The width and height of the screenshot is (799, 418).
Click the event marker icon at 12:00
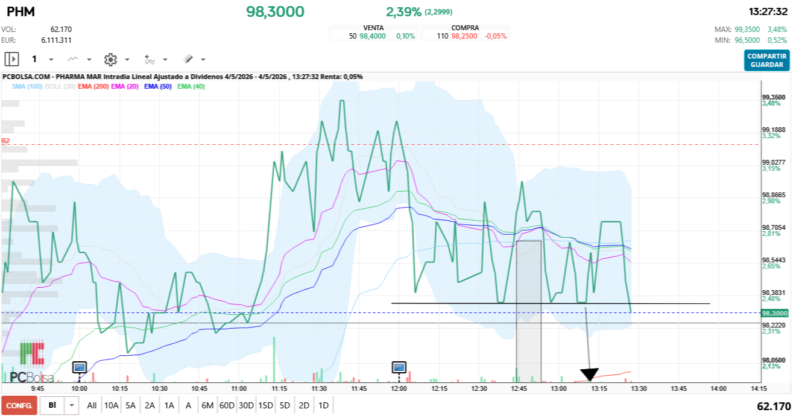pyautogui.click(x=399, y=366)
